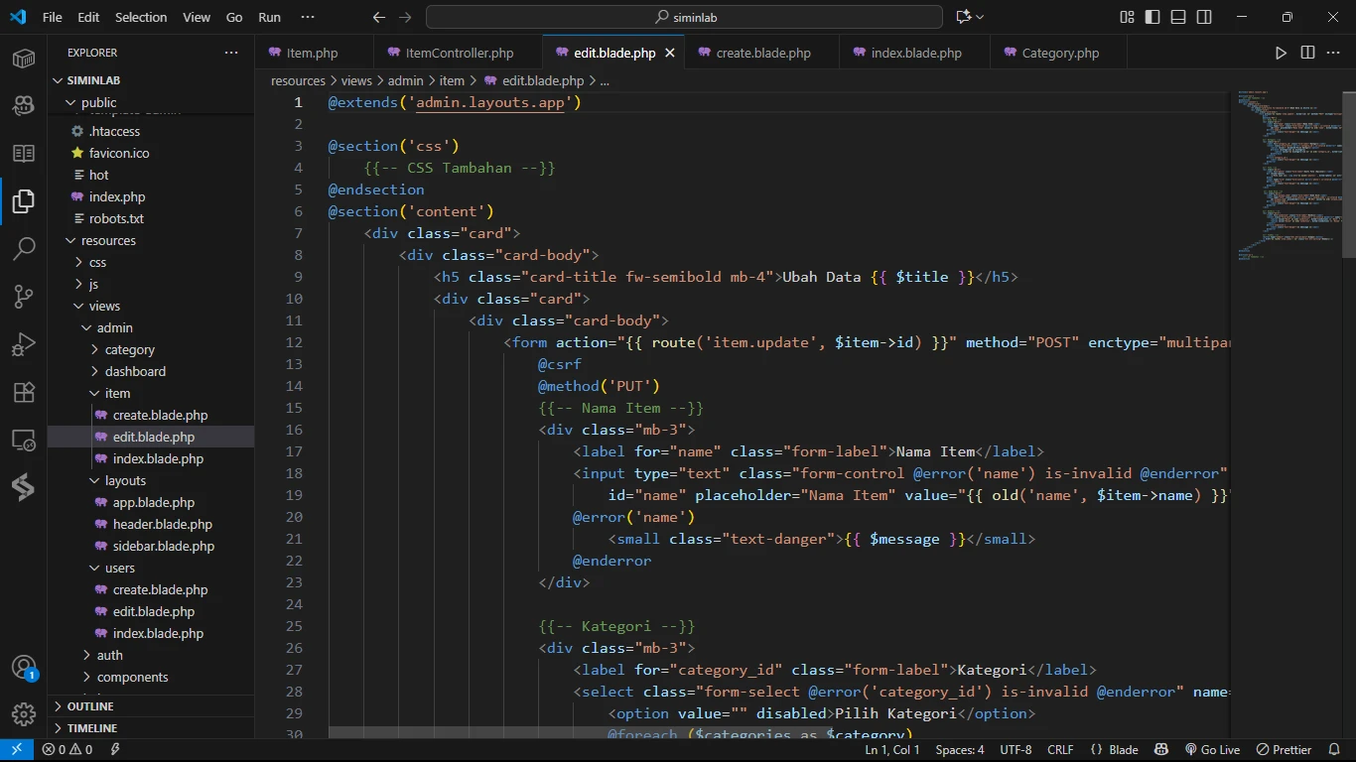Toggle the Primary Side Bar visibility
This screenshot has height=762, width=1356.
[x=1153, y=17]
